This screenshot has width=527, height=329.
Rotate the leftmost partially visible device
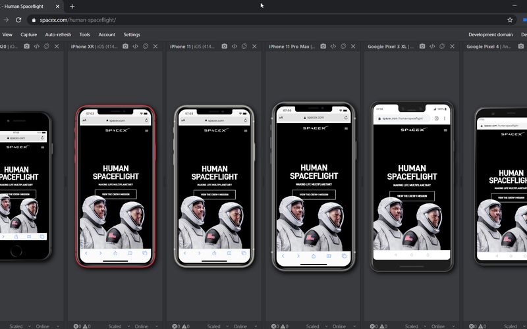tap(47, 46)
